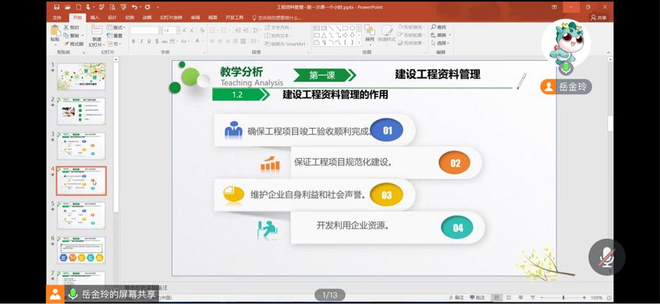Open the File (文件) tab
This screenshot has width=660, height=304.
click(x=57, y=18)
